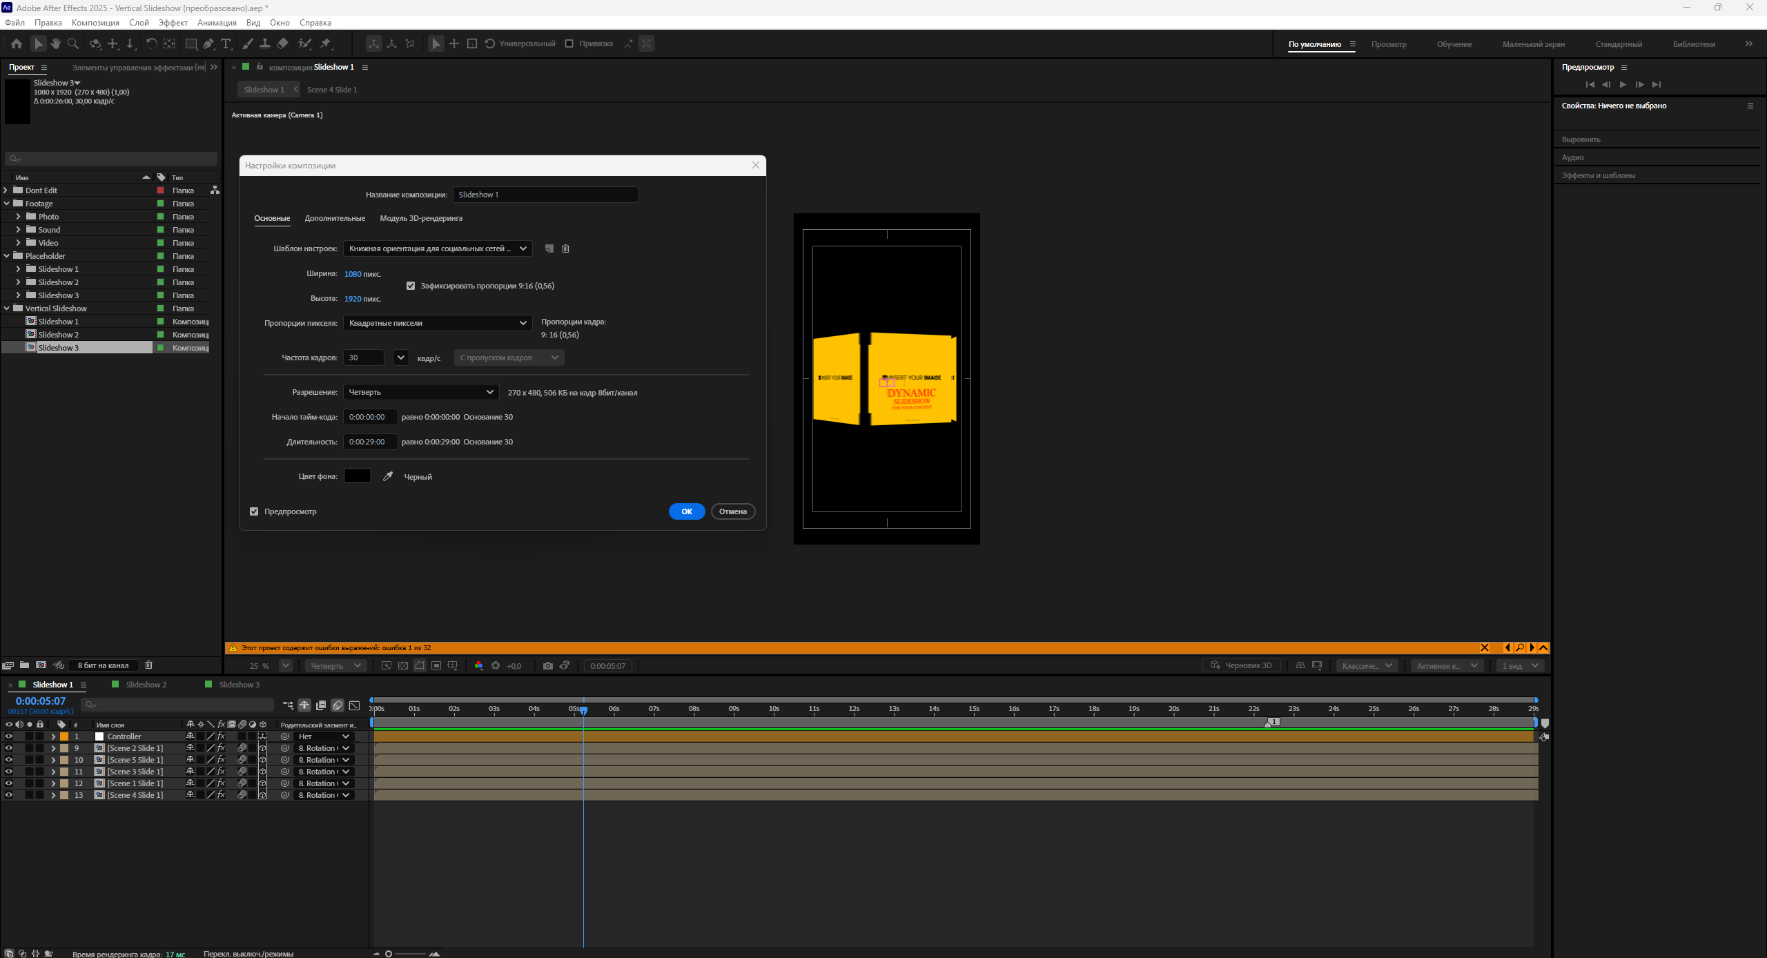This screenshot has height=958, width=1767.
Task: Click the OK button
Action: pyautogui.click(x=687, y=511)
